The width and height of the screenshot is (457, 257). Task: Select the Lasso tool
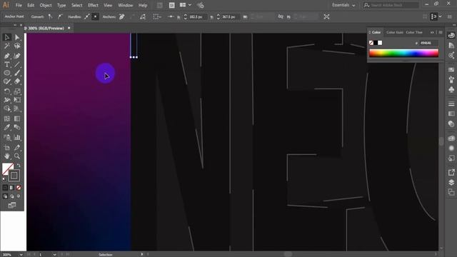tap(17, 46)
